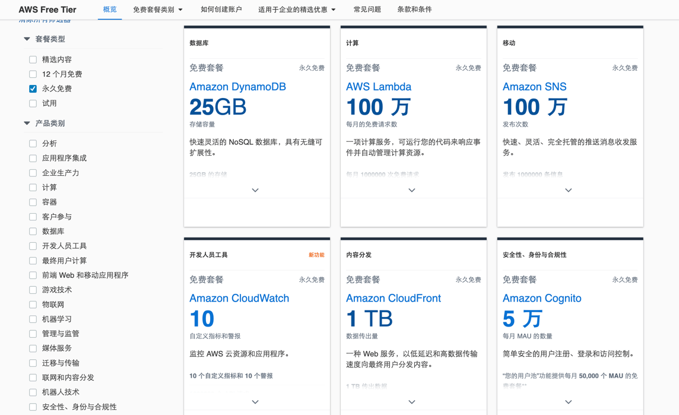Open the 免费套餐类别 dropdown menu
The width and height of the screenshot is (679, 415).
[158, 9]
